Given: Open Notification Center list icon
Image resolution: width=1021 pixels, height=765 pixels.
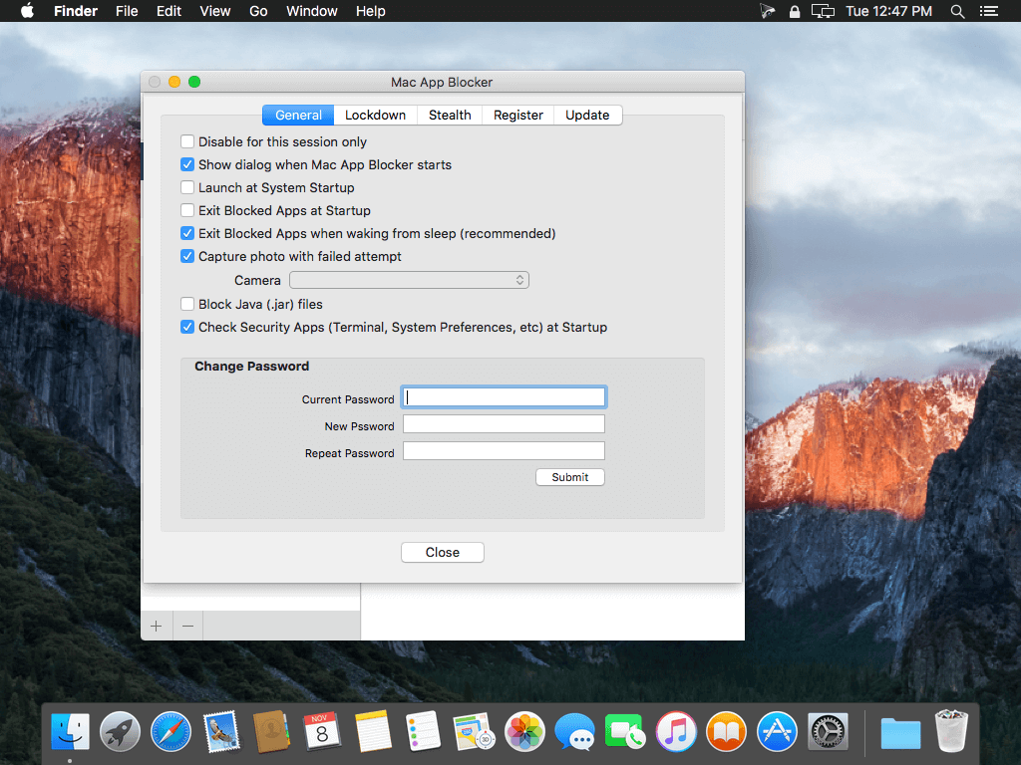Looking at the screenshot, I should 988,11.
